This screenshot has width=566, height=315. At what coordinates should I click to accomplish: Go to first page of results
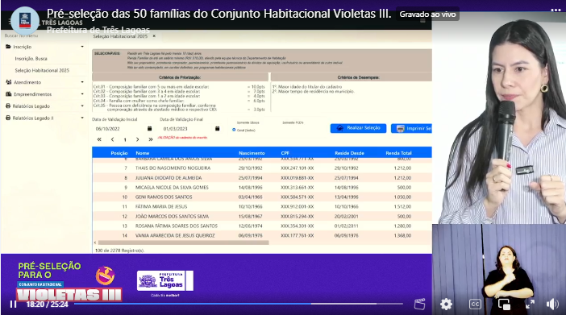pyautogui.click(x=99, y=139)
